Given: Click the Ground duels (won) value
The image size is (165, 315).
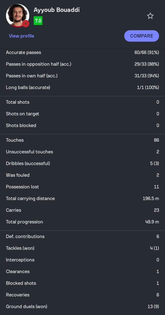Looking at the screenshot, I should pos(153,306).
